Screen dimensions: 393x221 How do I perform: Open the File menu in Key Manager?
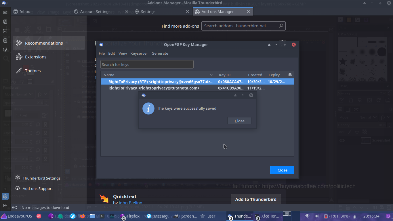[102, 53]
